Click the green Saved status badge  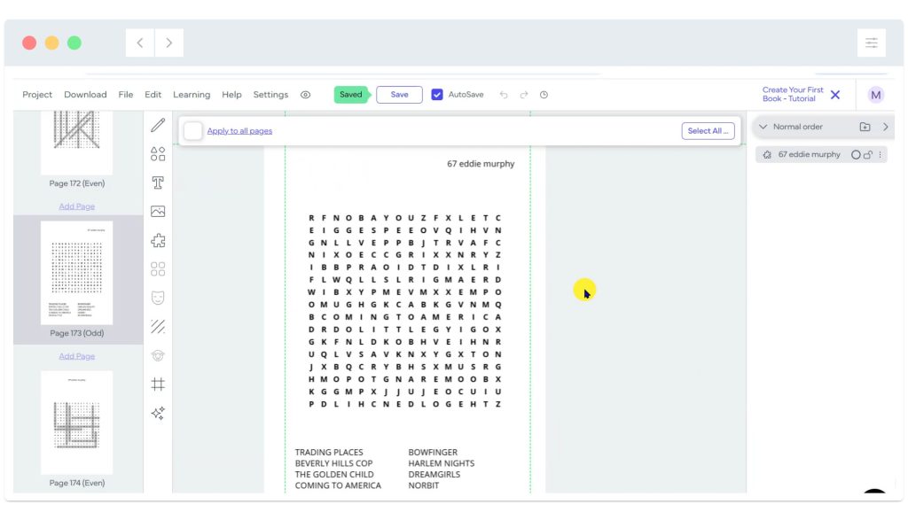click(351, 95)
